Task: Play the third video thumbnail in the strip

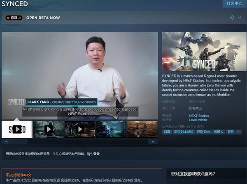Action: click(80, 129)
